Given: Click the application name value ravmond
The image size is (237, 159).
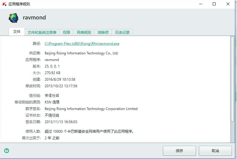Looking at the screenshot, I should tap(52, 60).
